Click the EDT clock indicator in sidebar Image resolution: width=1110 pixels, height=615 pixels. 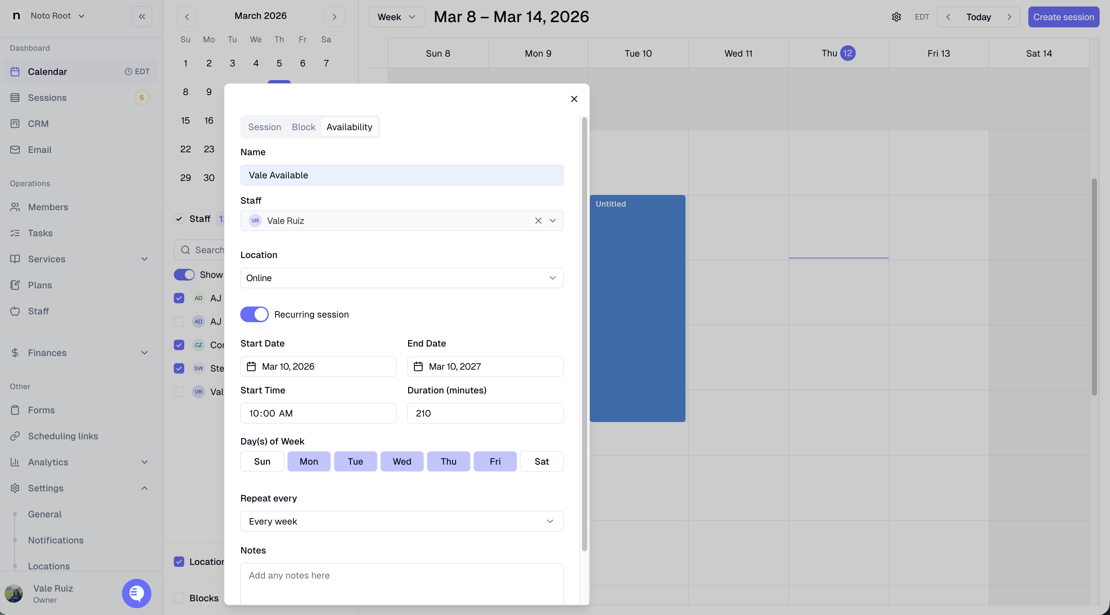pos(137,72)
